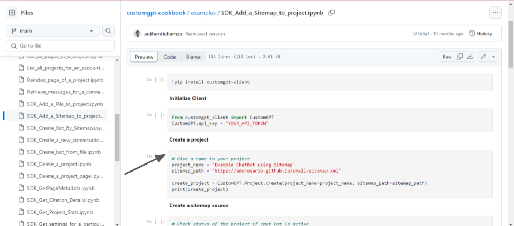The height and width of the screenshot is (226, 514).
Task: Click the file tree scrollbar
Action: 117,137
